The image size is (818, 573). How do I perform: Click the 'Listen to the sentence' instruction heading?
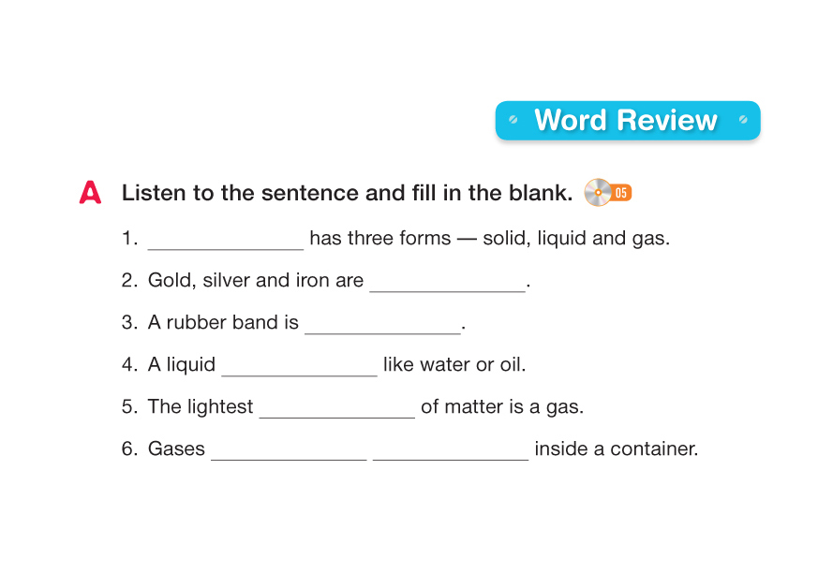click(x=347, y=193)
